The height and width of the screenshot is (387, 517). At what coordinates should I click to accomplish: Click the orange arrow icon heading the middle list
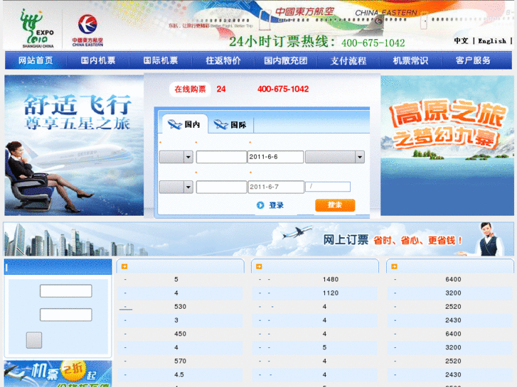point(259,266)
